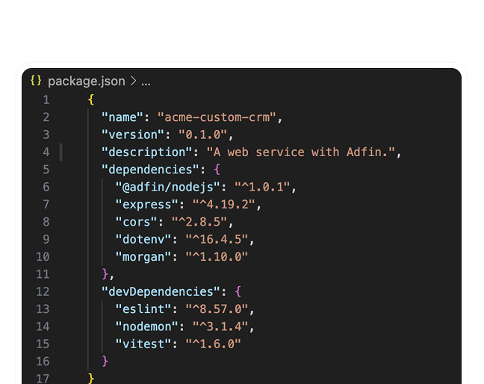
Task: Open package.json in the breadcrumb
Action: (x=86, y=81)
